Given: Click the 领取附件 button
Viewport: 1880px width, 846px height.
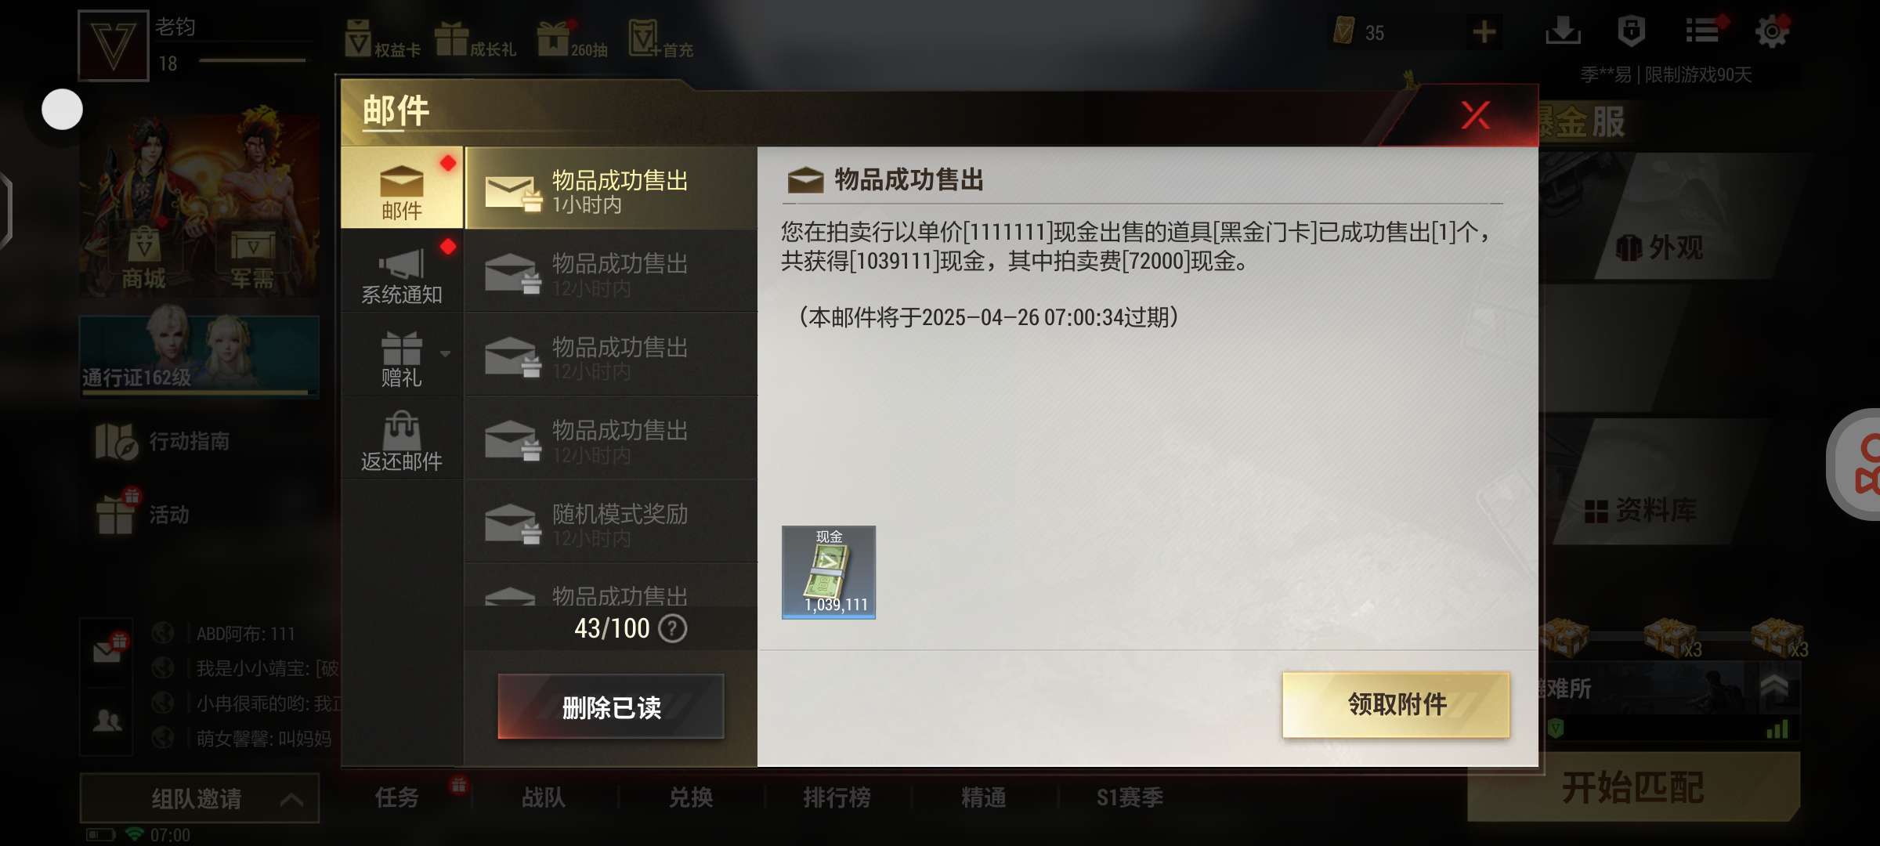Looking at the screenshot, I should point(1396,705).
